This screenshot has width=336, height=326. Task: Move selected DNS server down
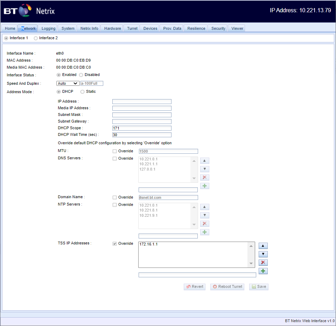tap(205, 169)
